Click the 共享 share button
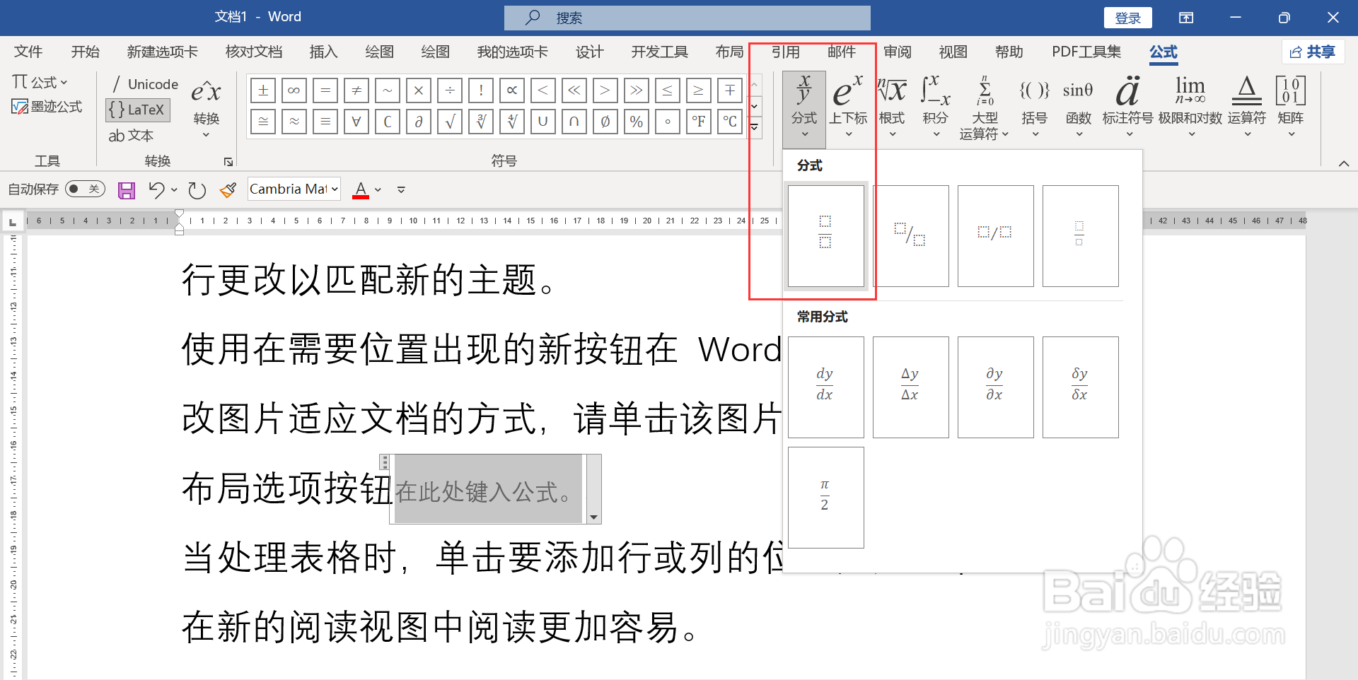This screenshot has height=680, width=1358. [x=1313, y=52]
